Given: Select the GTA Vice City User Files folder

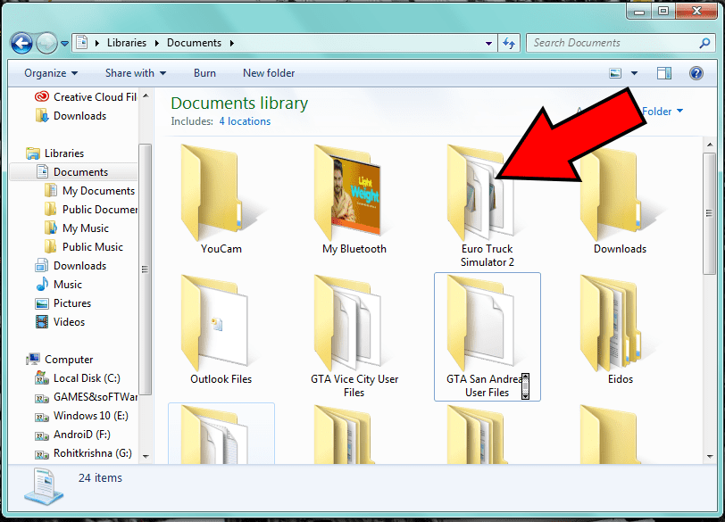Looking at the screenshot, I should [x=354, y=336].
